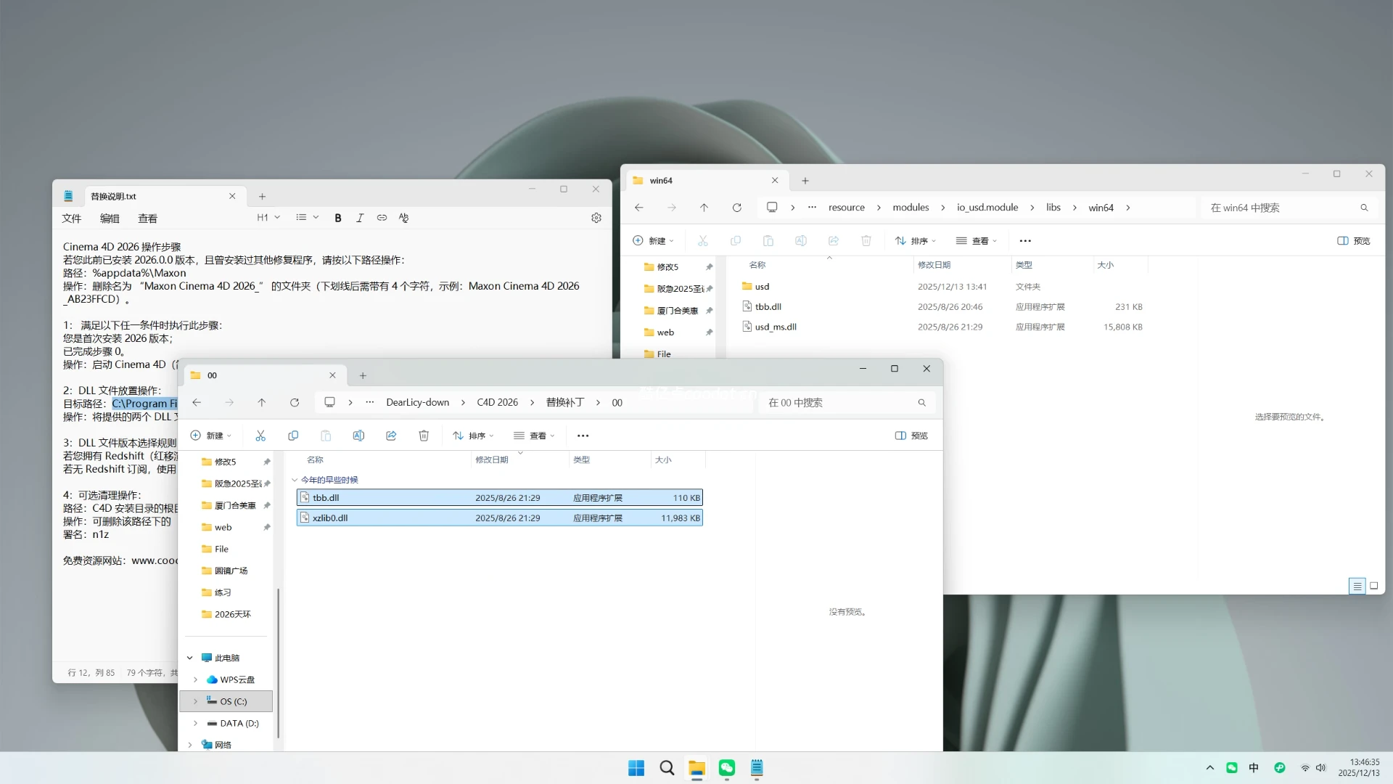The width and height of the screenshot is (1393, 784).
Task: Delete selected item via trash icon
Action: [424, 436]
